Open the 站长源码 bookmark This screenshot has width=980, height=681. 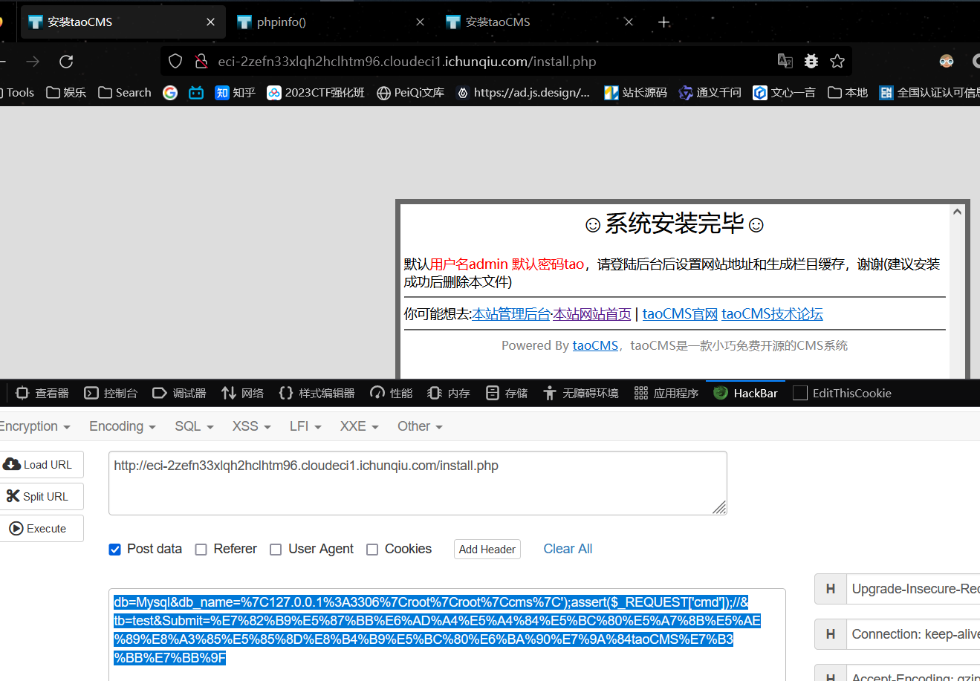point(635,93)
